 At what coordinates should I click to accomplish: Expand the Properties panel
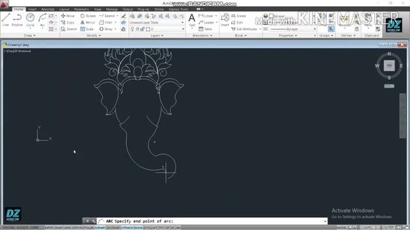click(288, 36)
